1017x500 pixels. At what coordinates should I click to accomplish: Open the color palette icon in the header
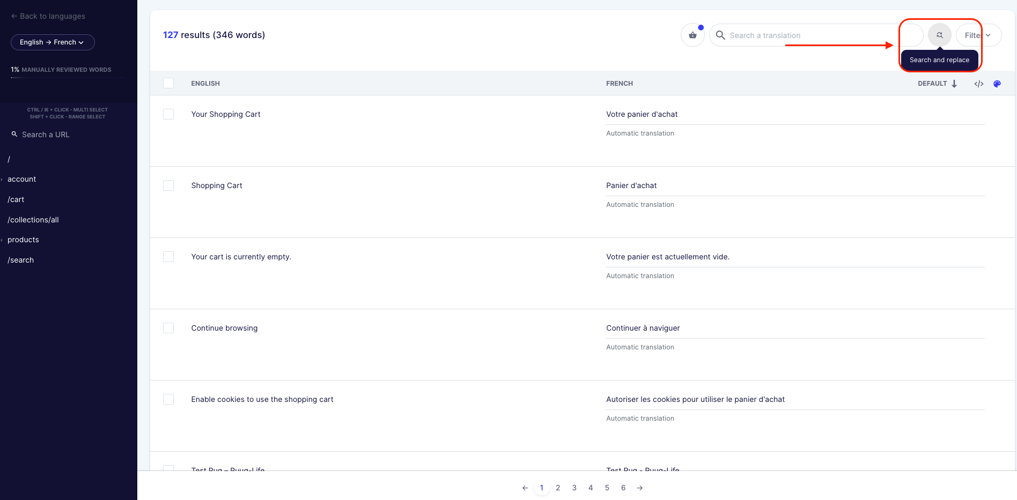pyautogui.click(x=997, y=84)
